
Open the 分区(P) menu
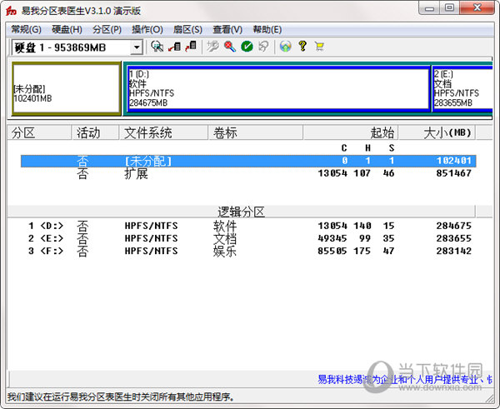click(107, 30)
